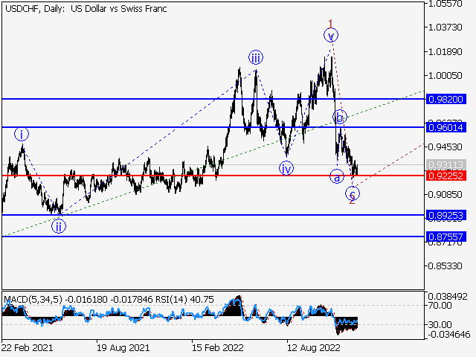
Task: Select the circled wave i label
Action: 22,134
